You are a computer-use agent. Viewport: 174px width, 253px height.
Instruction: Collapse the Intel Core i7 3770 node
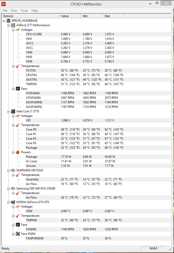(8, 111)
